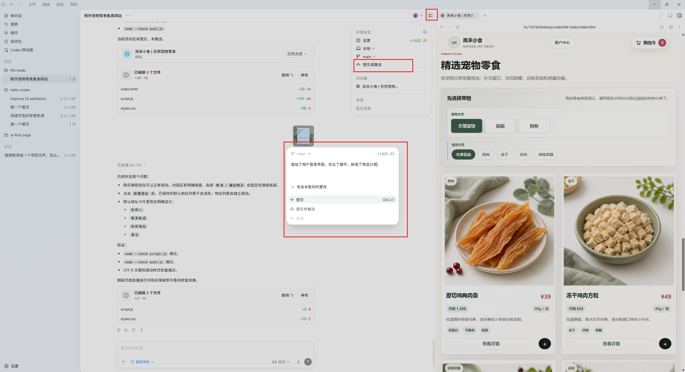Open script.js +161 -44 file row
685x372 pixels.
click(x=215, y=99)
